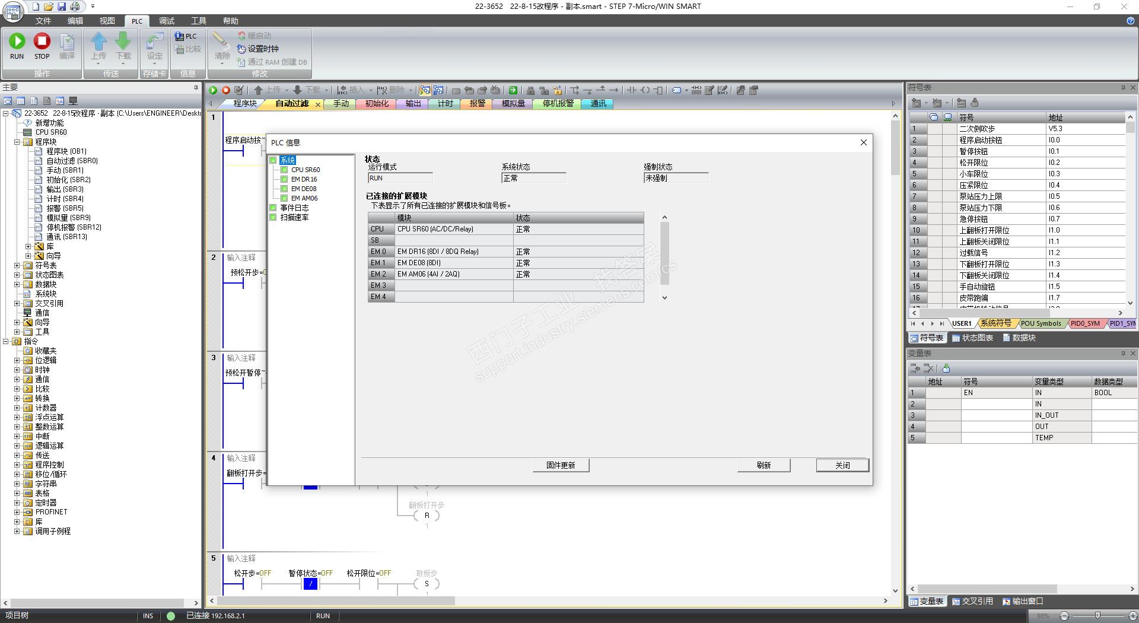Image resolution: width=1139 pixels, height=623 pixels.
Task: Click the EM DE08 indicator in PLC 信息 tree
Action: (284, 189)
